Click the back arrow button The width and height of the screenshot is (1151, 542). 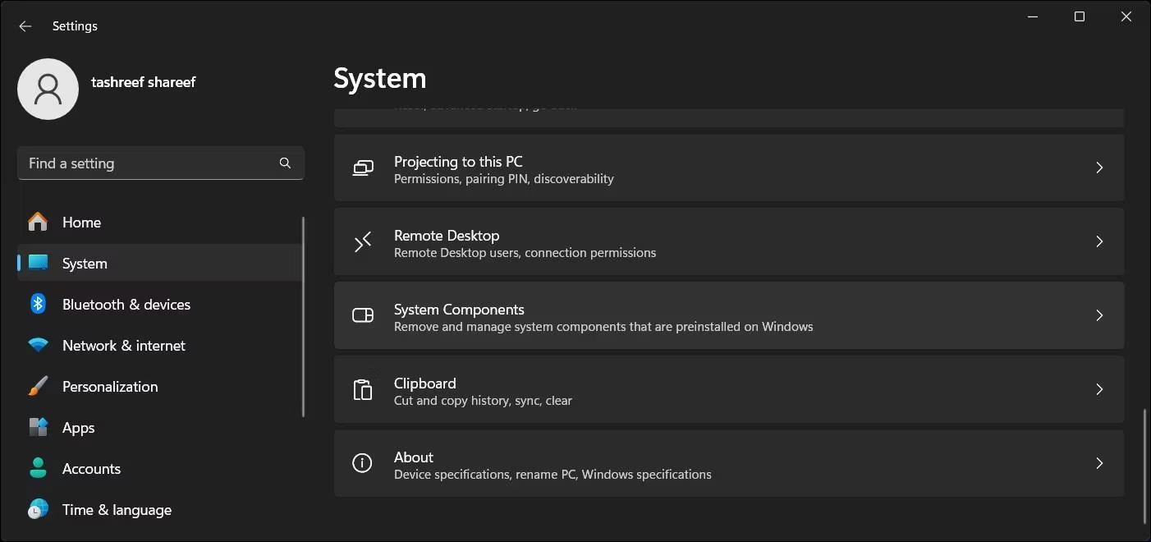click(x=25, y=25)
